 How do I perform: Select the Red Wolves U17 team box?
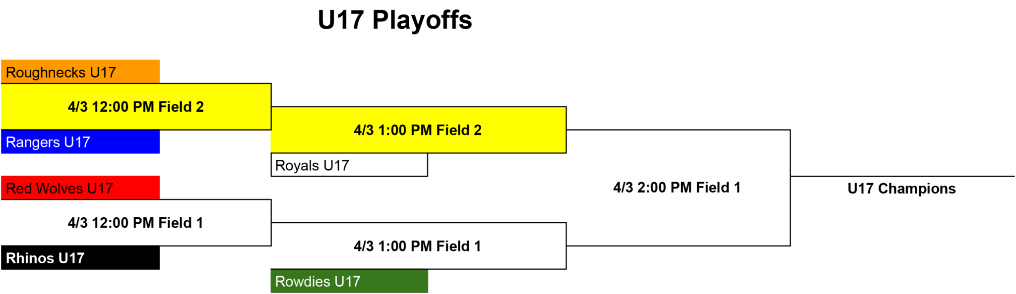(x=80, y=188)
